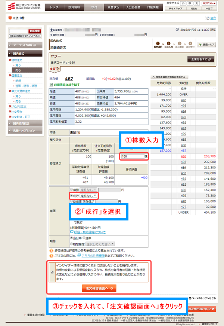The image size is (224, 326).
Task: Click the 注文確認画面へ button
Action: [x=99, y=288]
